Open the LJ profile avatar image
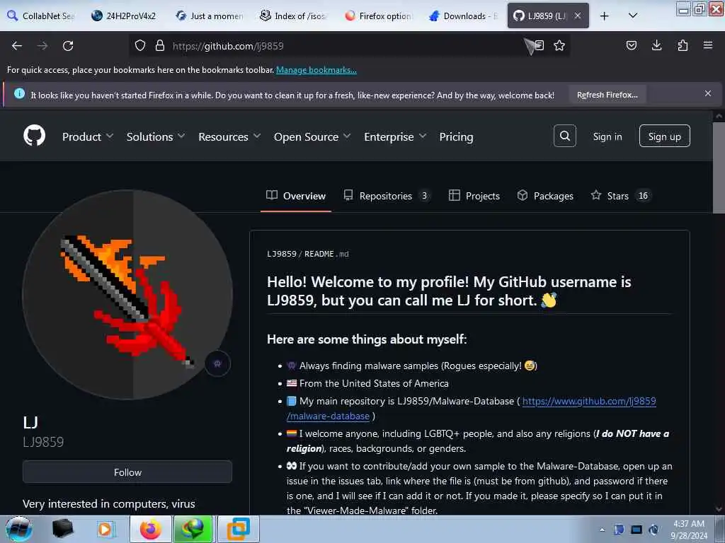725x543 pixels. tap(127, 294)
